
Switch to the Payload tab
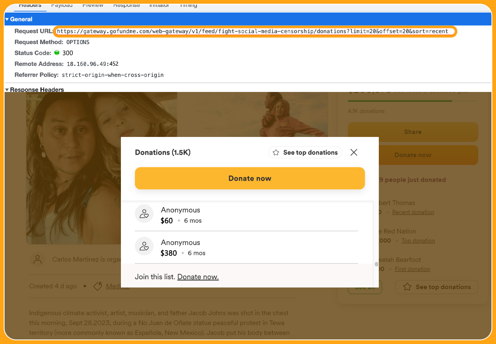61,5
